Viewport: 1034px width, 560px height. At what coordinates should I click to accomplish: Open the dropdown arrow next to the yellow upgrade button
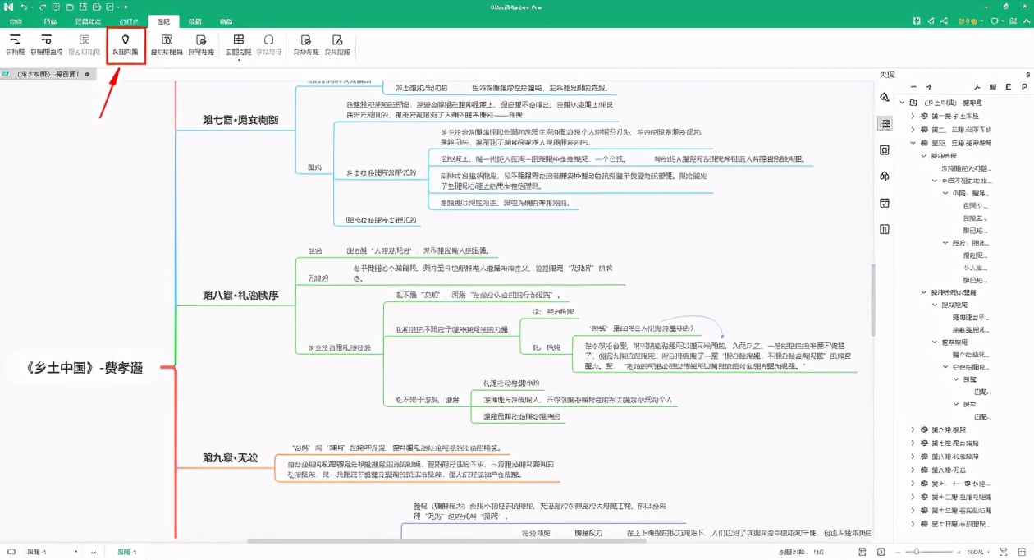tap(981, 20)
